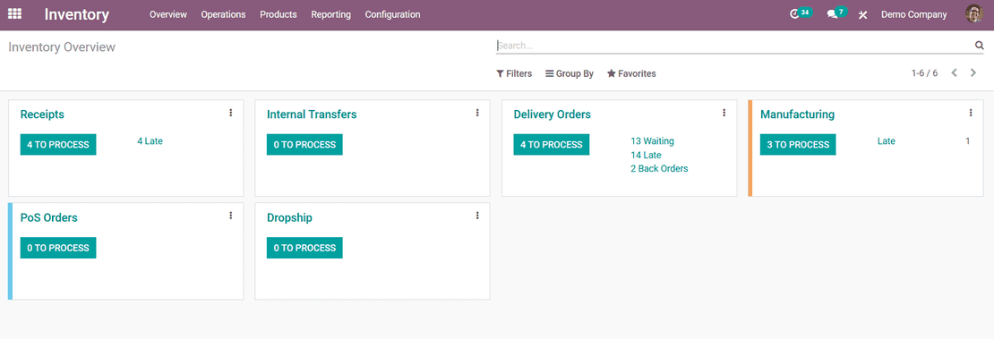This screenshot has width=994, height=339.
Task: Go to previous page arrow
Action: 954,72
